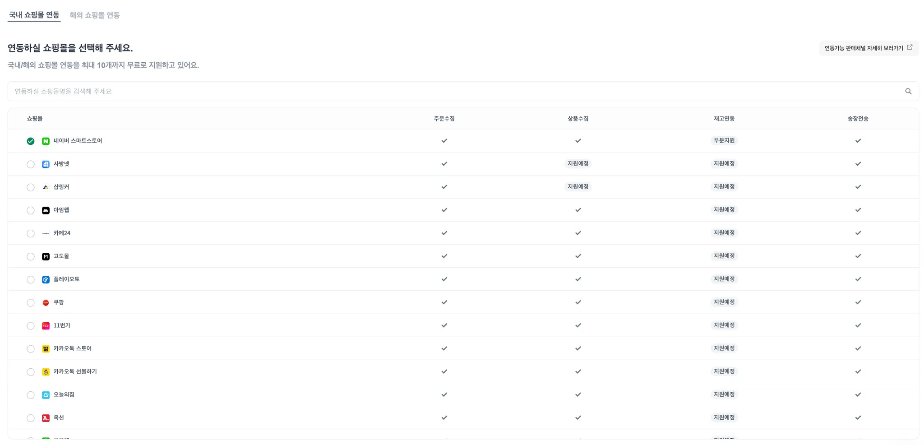
Task: Click 재고연동 지원예정 badge in 쿠팡 row
Action: click(x=724, y=302)
